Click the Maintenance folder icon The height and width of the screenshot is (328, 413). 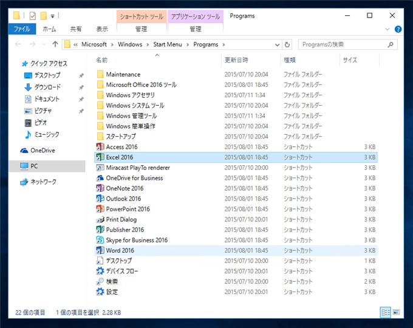tap(100, 74)
